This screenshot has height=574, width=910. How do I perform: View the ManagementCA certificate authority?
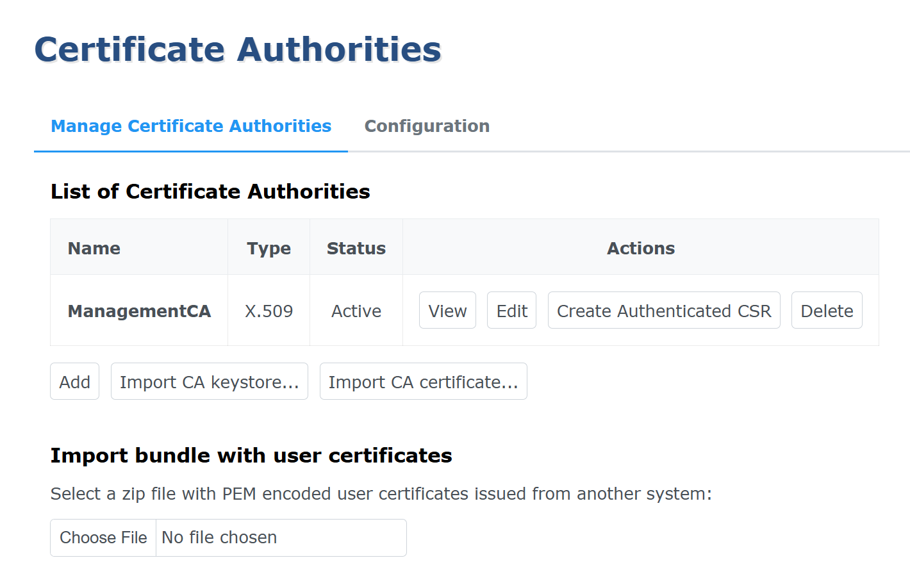pos(447,311)
